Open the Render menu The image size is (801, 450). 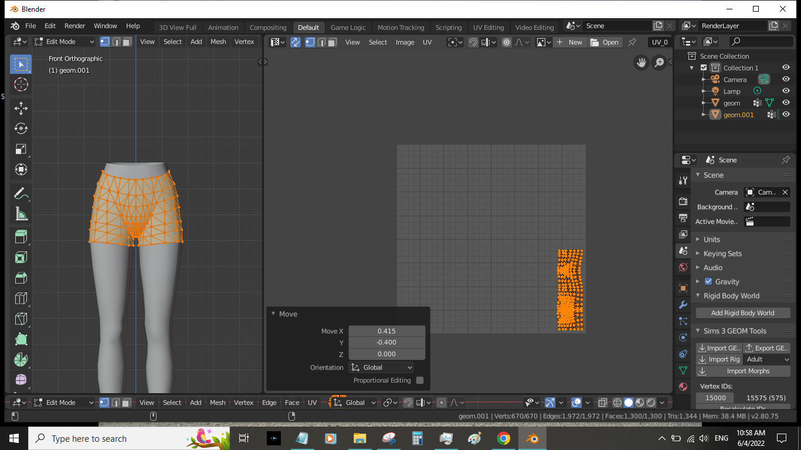75,26
